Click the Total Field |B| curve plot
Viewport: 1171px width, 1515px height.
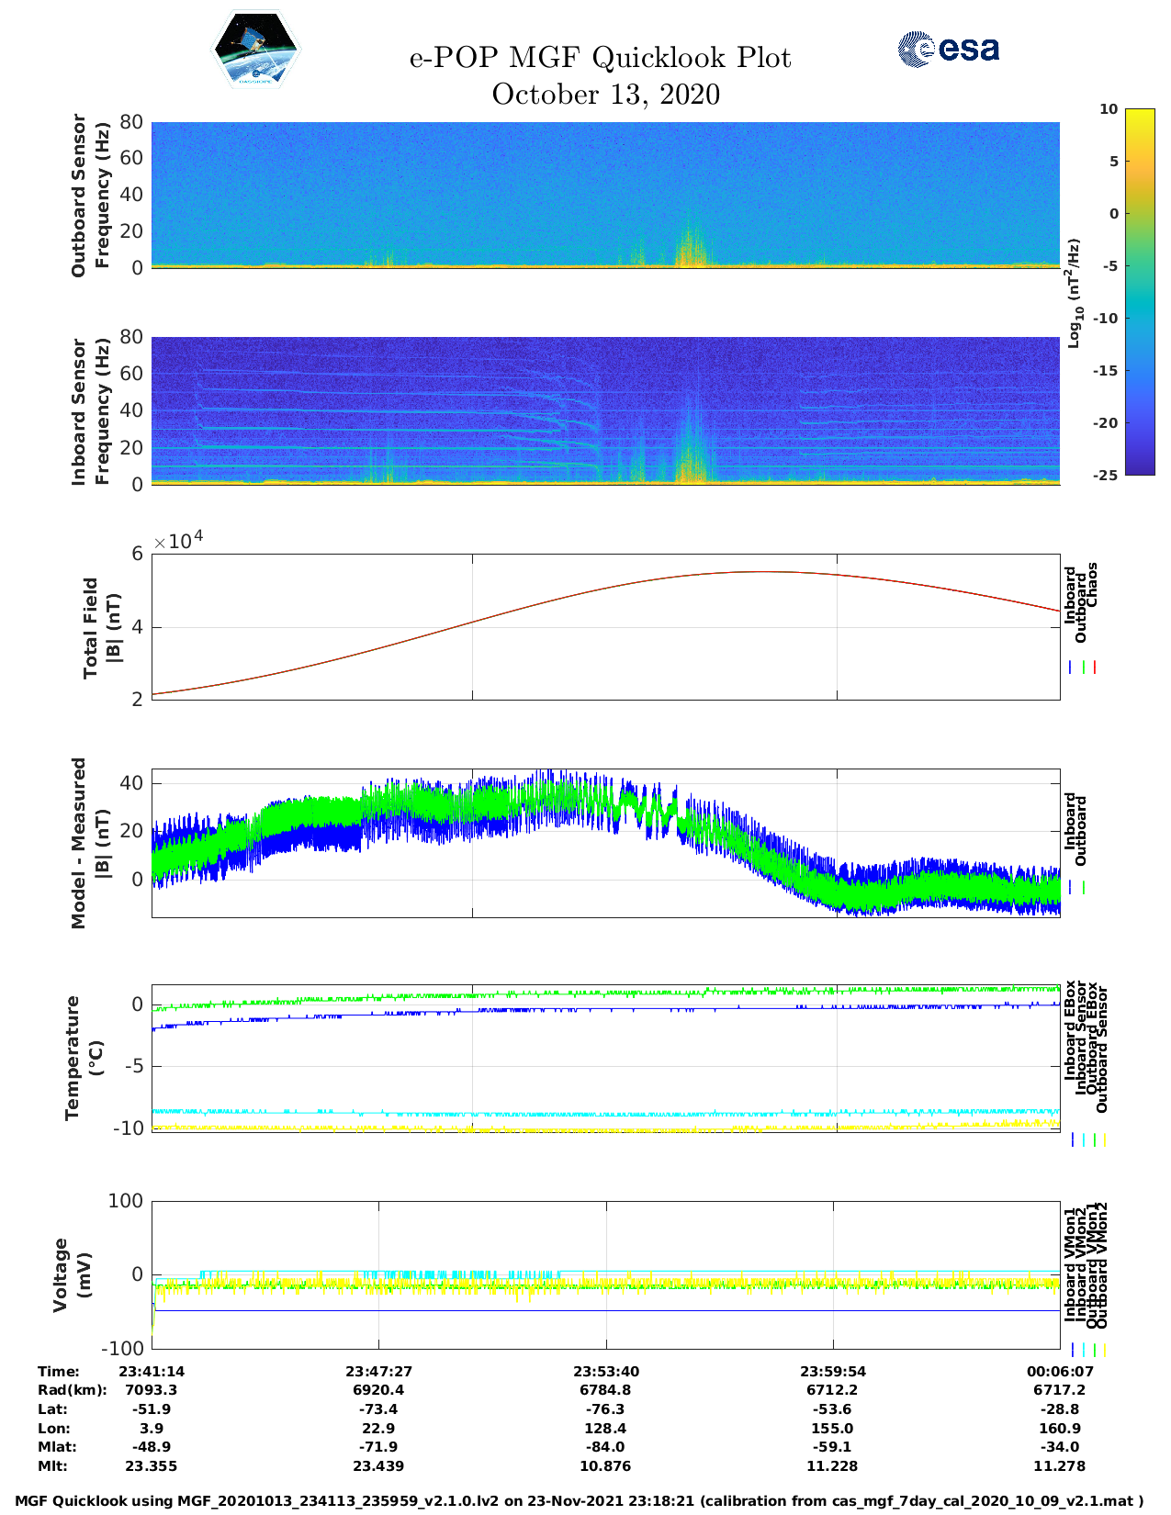pos(605,626)
